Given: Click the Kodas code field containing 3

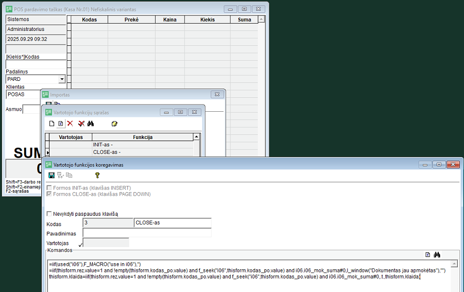Looking at the screenshot, I should click(x=107, y=223).
